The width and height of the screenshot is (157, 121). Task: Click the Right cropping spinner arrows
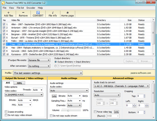tap(147, 105)
